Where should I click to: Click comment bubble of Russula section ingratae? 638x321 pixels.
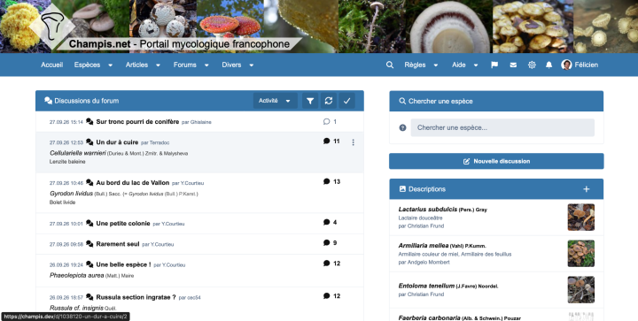pyautogui.click(x=326, y=296)
